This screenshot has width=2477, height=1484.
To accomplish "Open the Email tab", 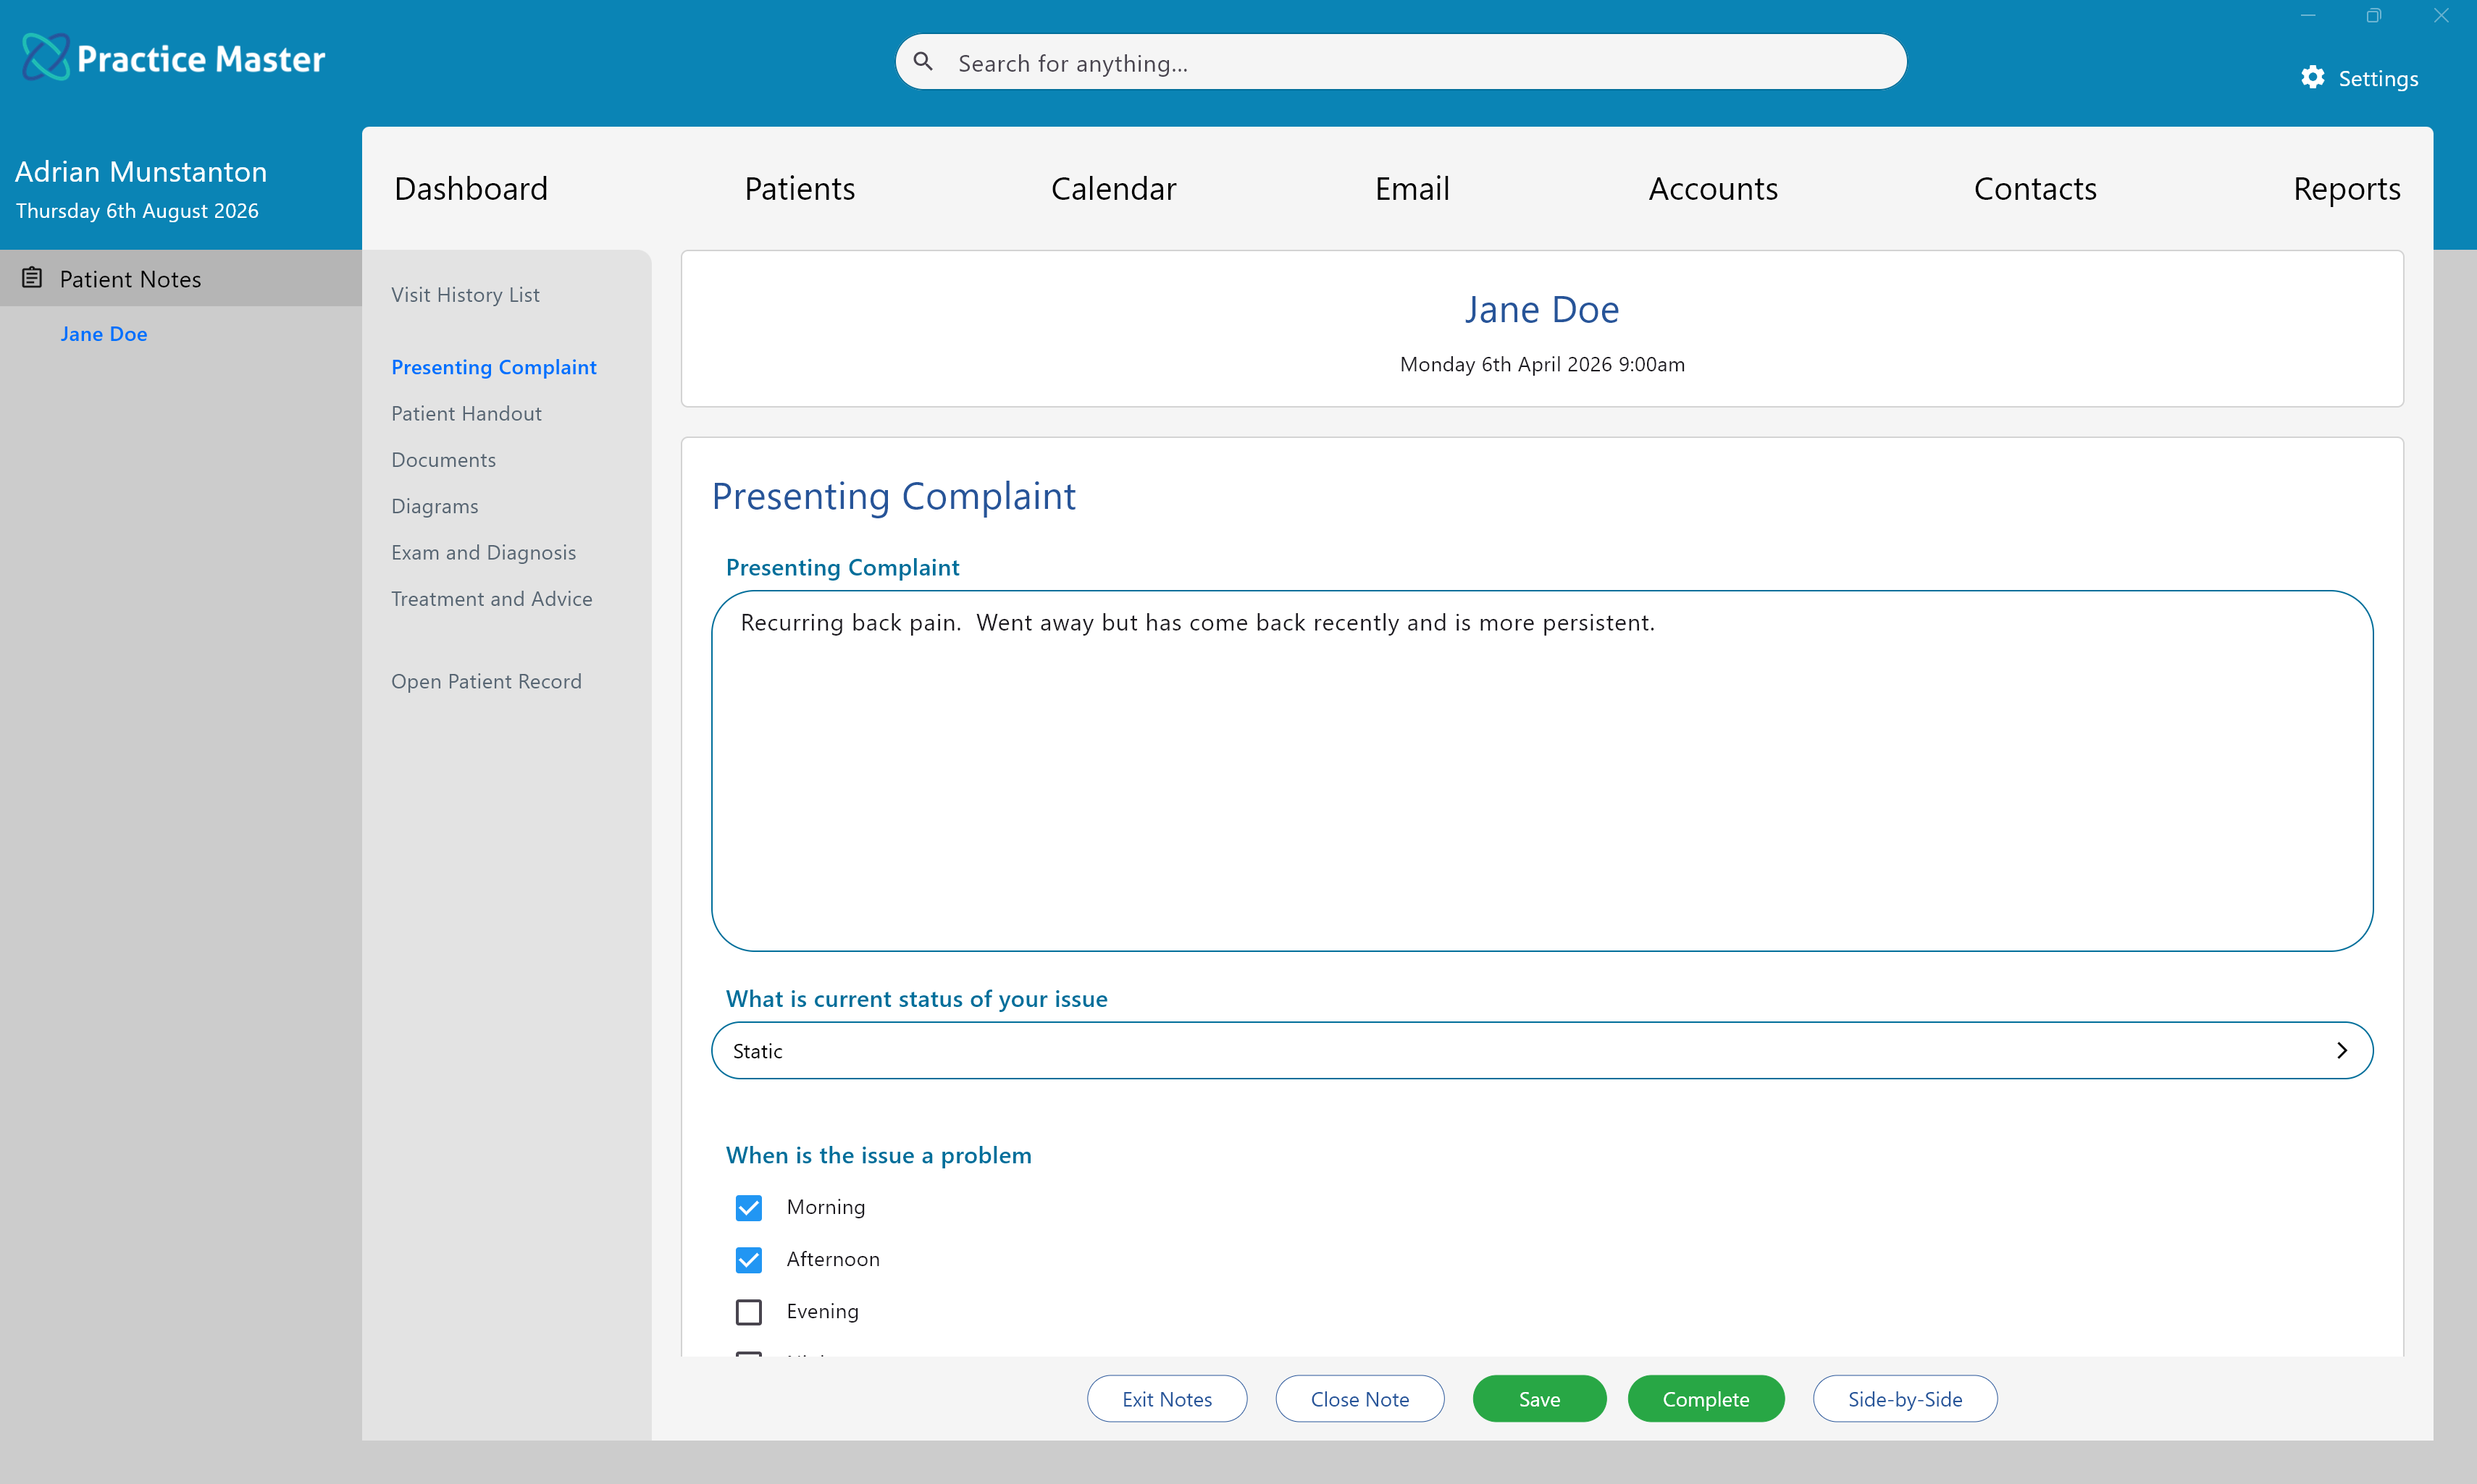I will 1412,188.
